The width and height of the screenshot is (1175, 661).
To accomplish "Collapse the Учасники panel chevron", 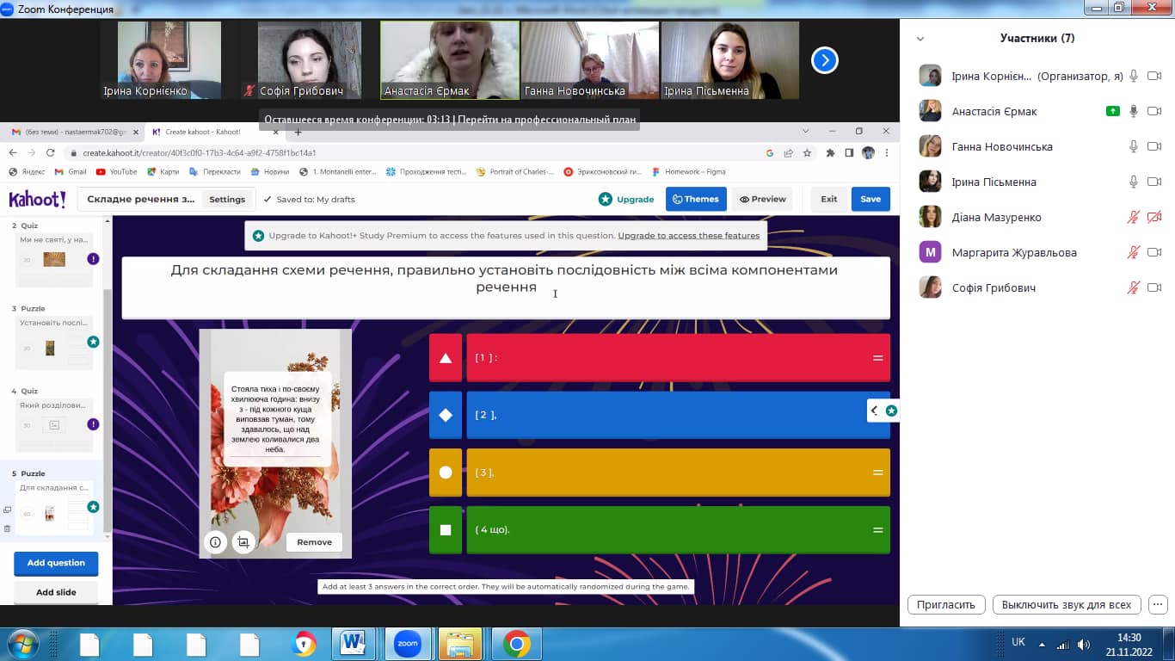I will point(920,39).
